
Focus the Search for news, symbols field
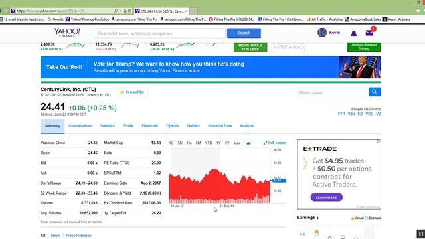pos(160,33)
